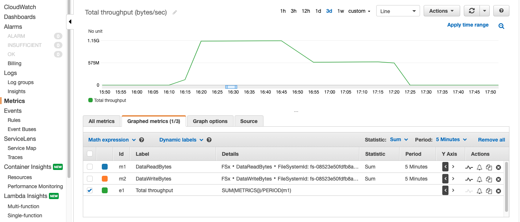Check the DataReadBytes m1 row checkbox

pyautogui.click(x=90, y=167)
